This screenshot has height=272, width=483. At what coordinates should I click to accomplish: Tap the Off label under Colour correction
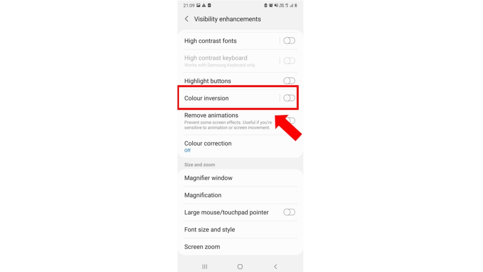click(x=187, y=150)
